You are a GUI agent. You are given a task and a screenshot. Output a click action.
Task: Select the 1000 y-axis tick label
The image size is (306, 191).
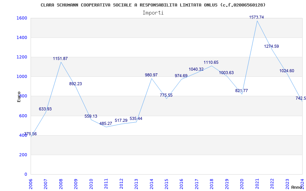pyautogui.click(x=21, y=76)
